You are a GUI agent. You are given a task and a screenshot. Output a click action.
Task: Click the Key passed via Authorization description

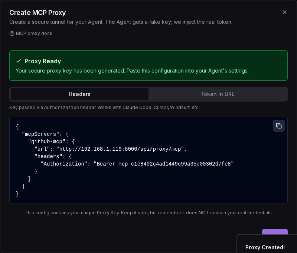[104, 108]
